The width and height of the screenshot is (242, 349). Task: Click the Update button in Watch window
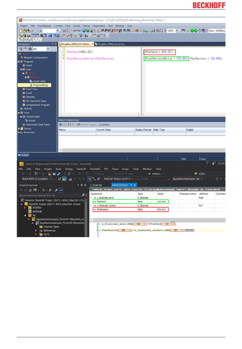tap(104, 124)
